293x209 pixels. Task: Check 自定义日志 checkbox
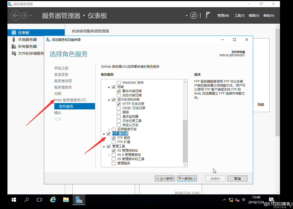pos(119,125)
